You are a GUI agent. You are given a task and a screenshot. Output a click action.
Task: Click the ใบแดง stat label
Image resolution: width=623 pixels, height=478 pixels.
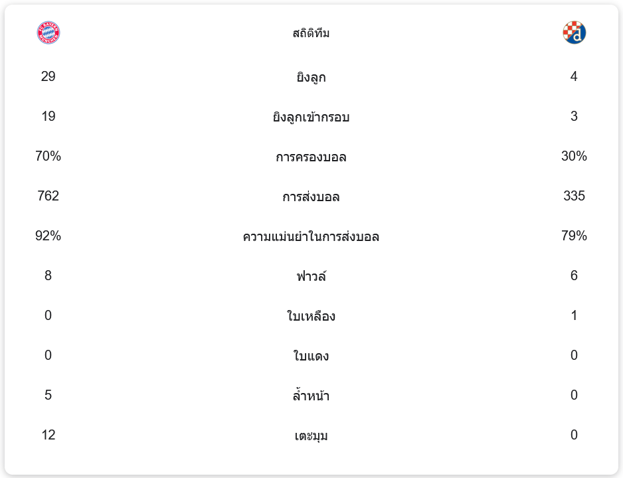click(x=311, y=356)
